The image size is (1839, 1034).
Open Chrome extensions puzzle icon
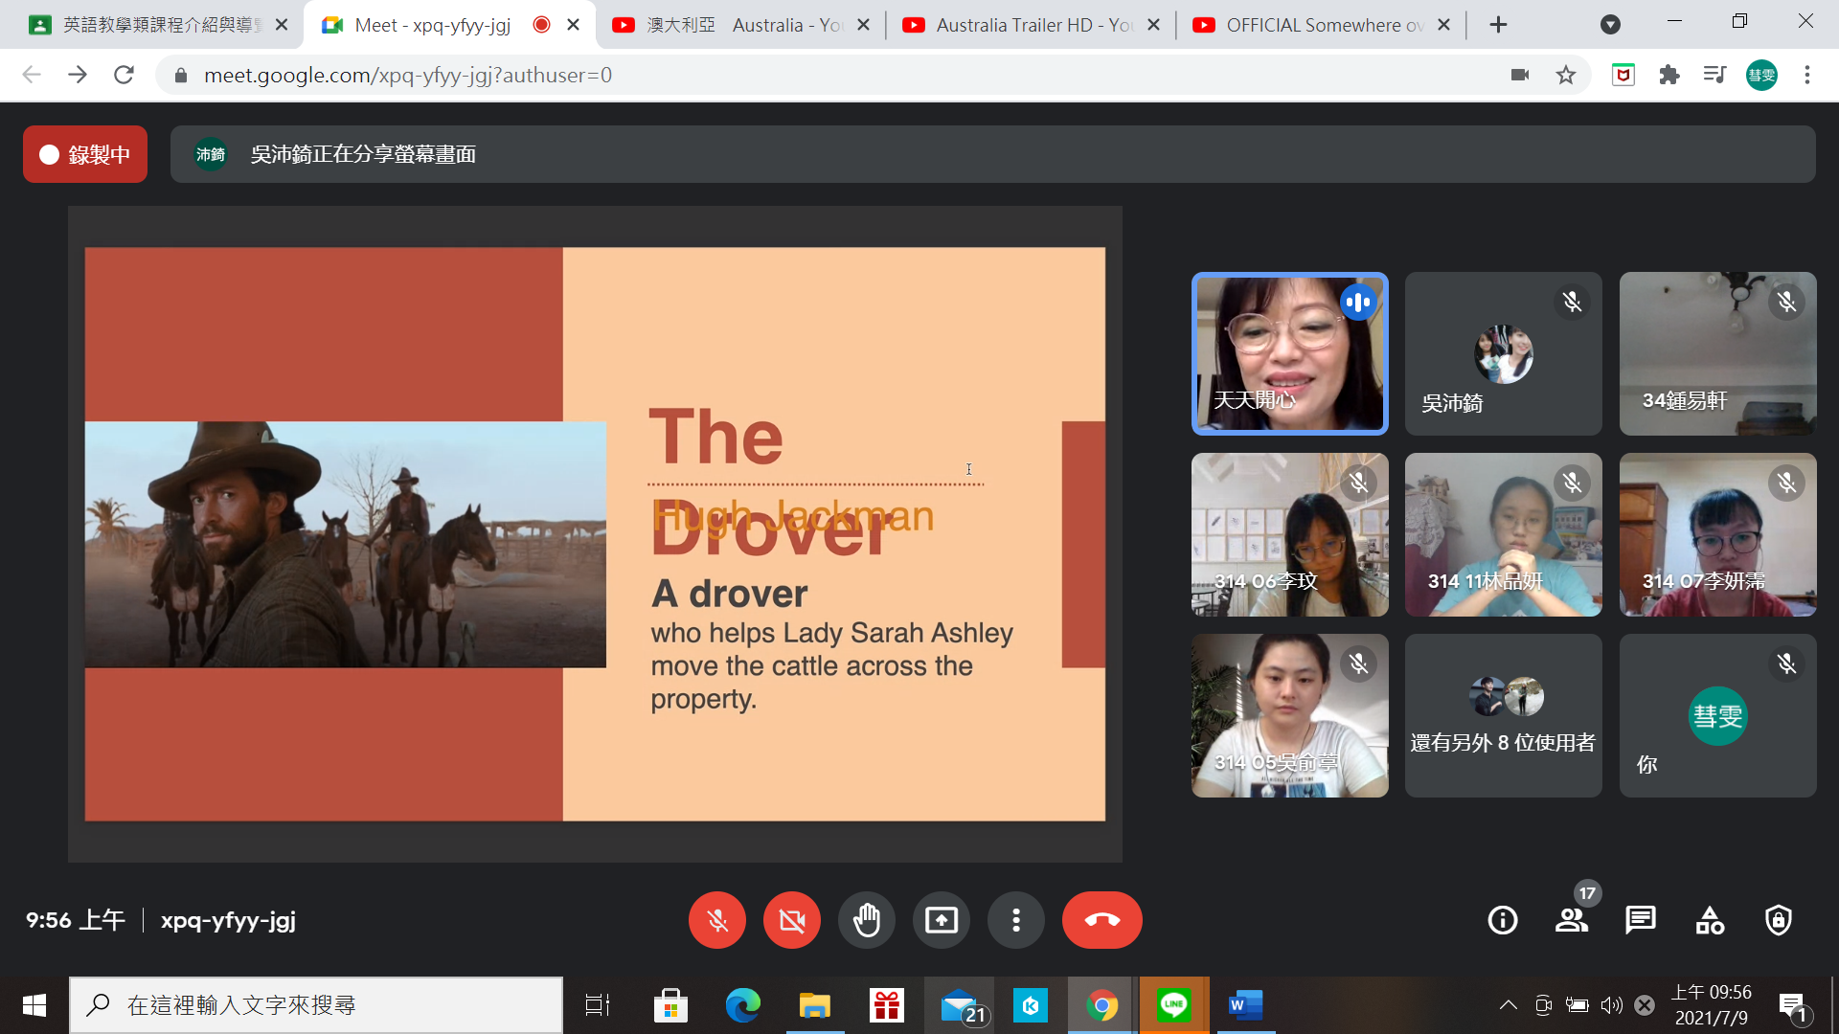1669,75
